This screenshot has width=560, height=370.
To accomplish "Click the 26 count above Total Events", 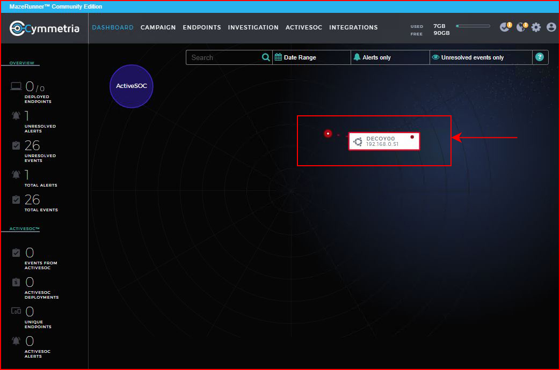I will [32, 200].
